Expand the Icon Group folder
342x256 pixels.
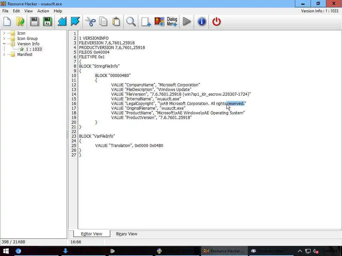(x=4, y=38)
